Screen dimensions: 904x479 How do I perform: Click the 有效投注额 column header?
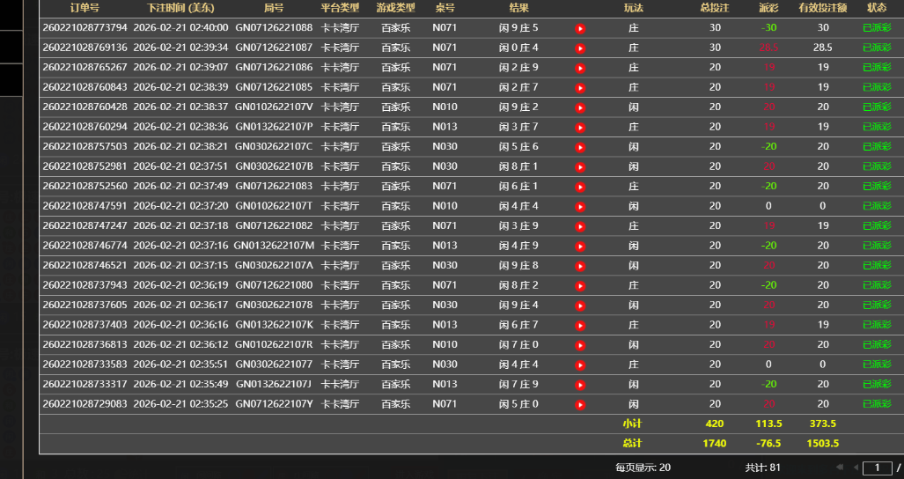click(x=822, y=8)
